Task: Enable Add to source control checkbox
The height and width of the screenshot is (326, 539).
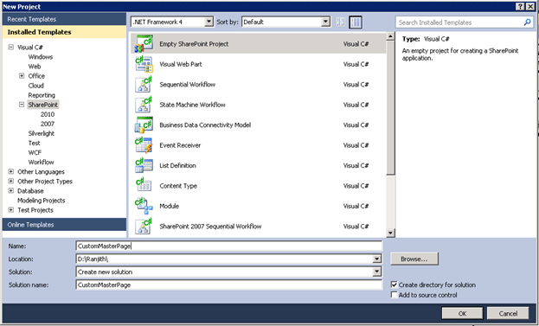Action: [395, 295]
